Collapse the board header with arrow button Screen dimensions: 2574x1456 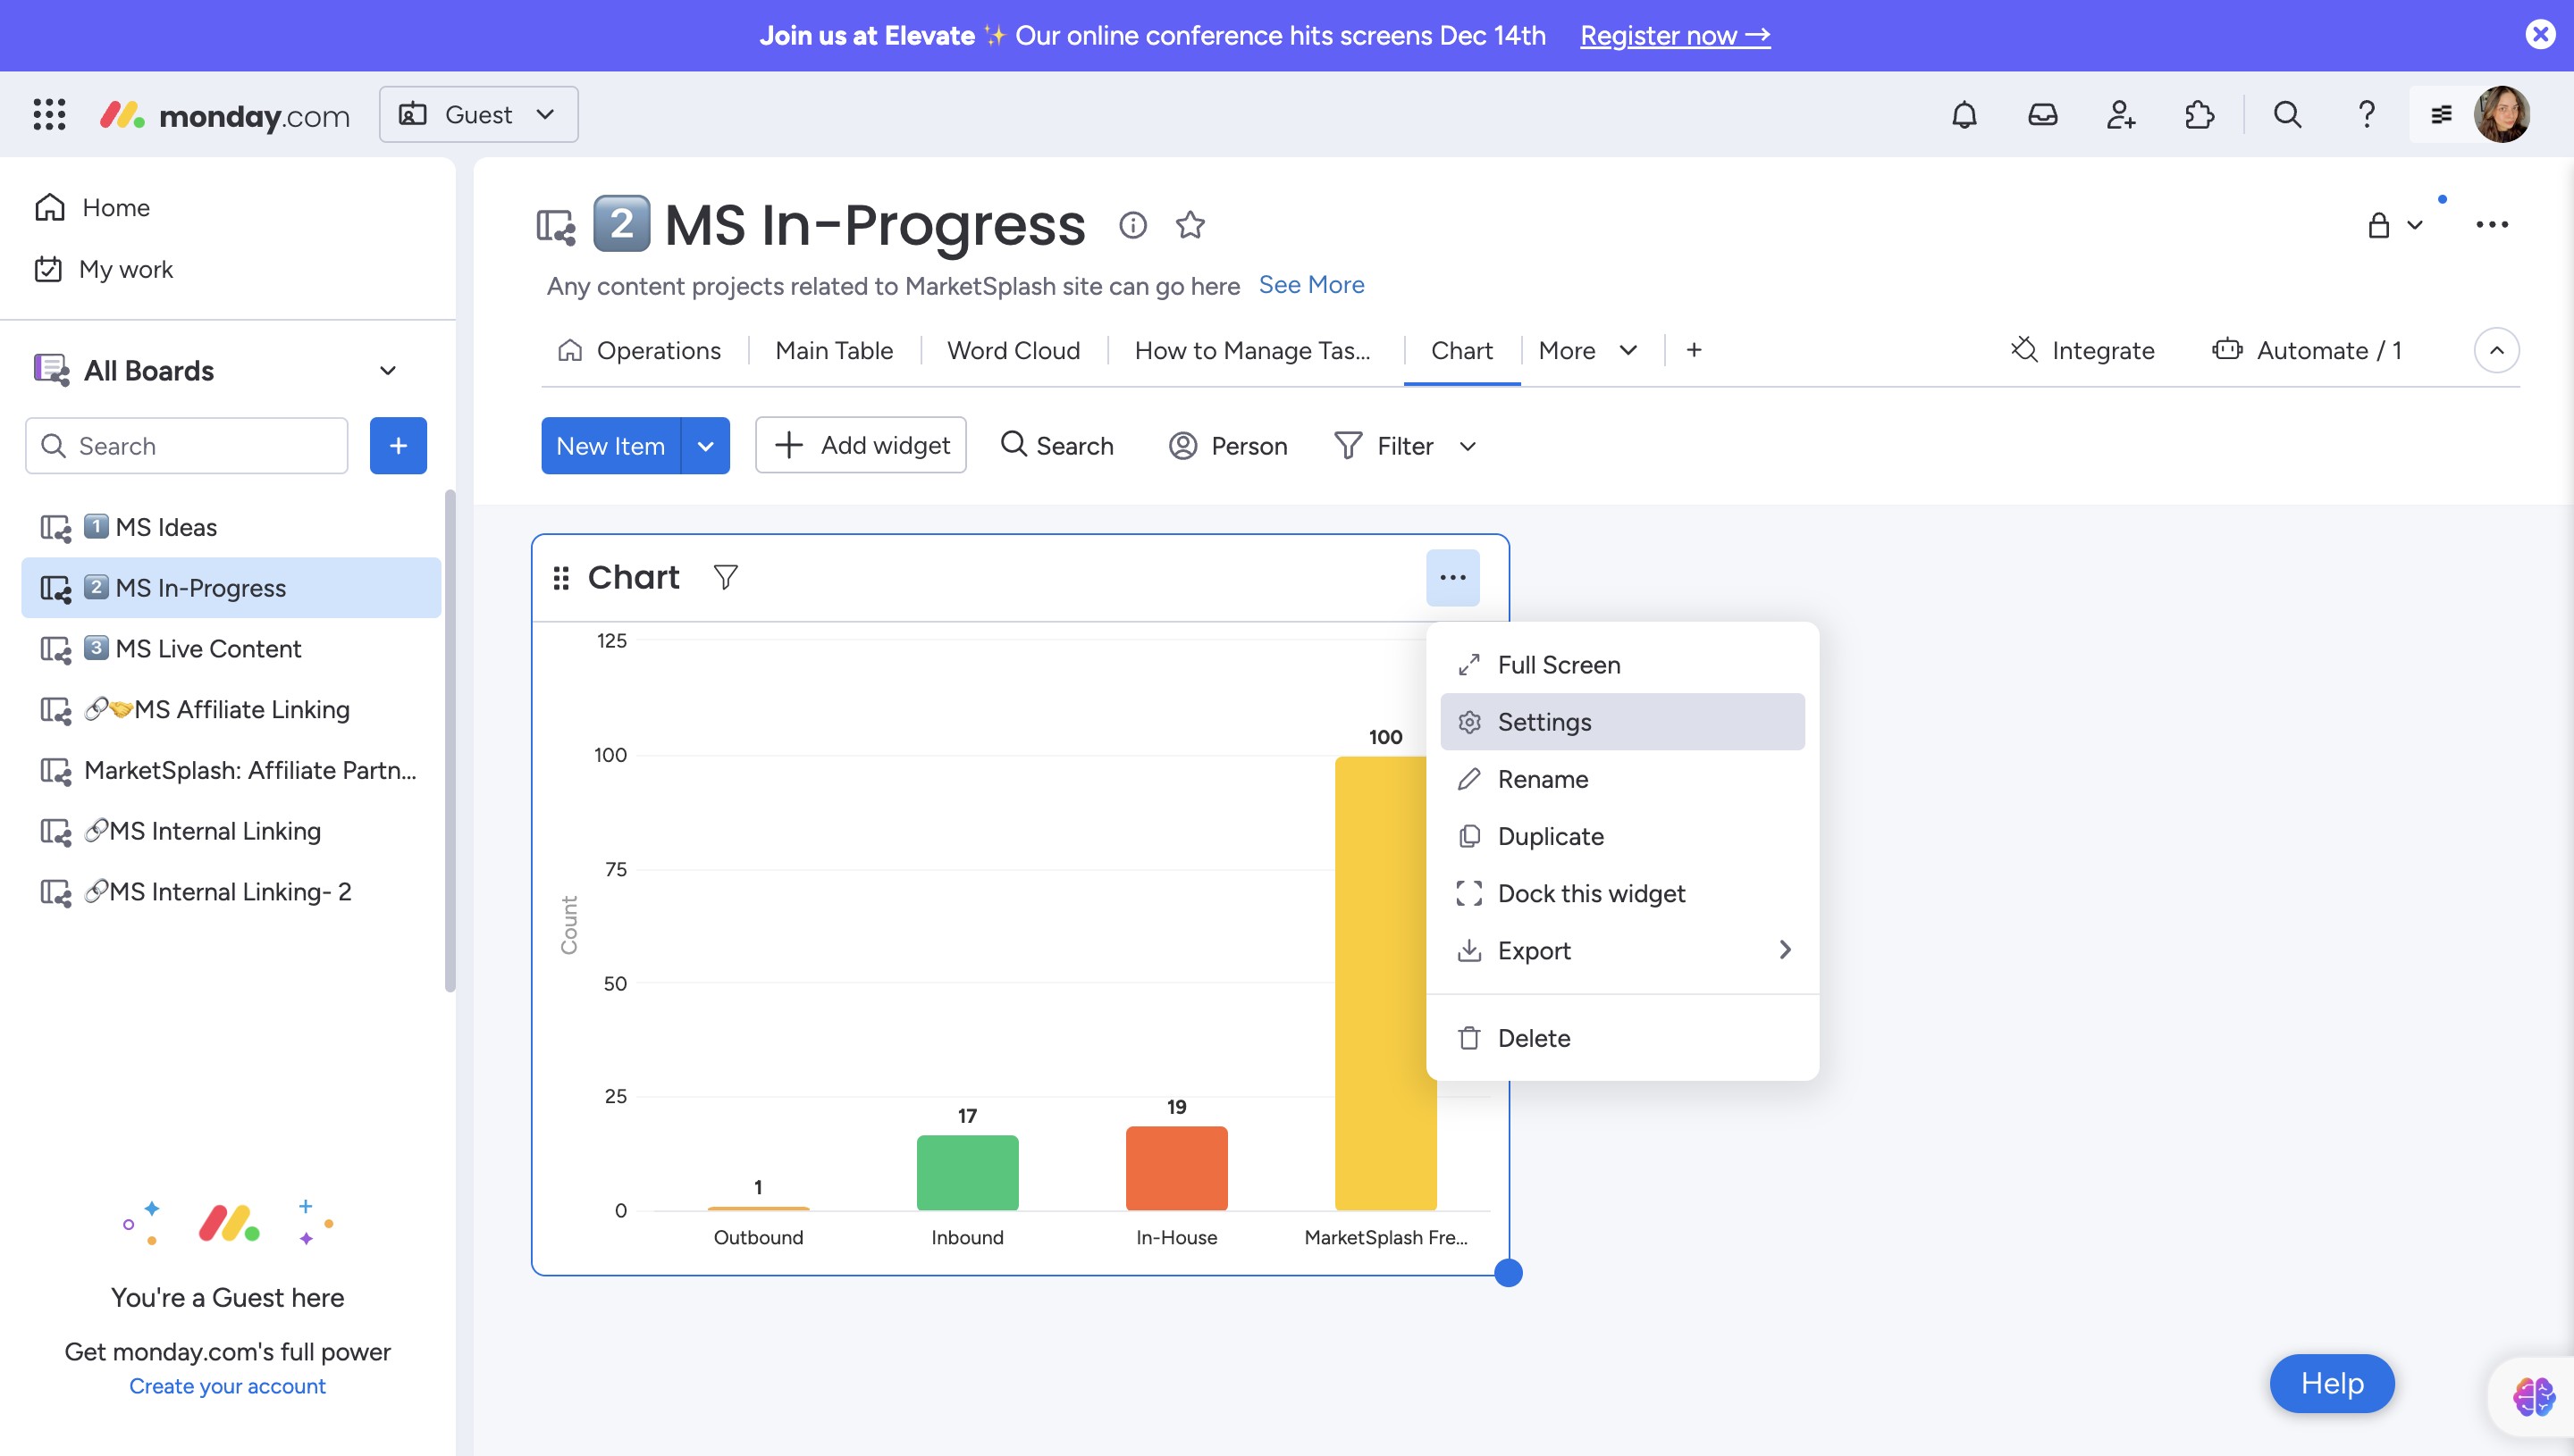point(2496,351)
